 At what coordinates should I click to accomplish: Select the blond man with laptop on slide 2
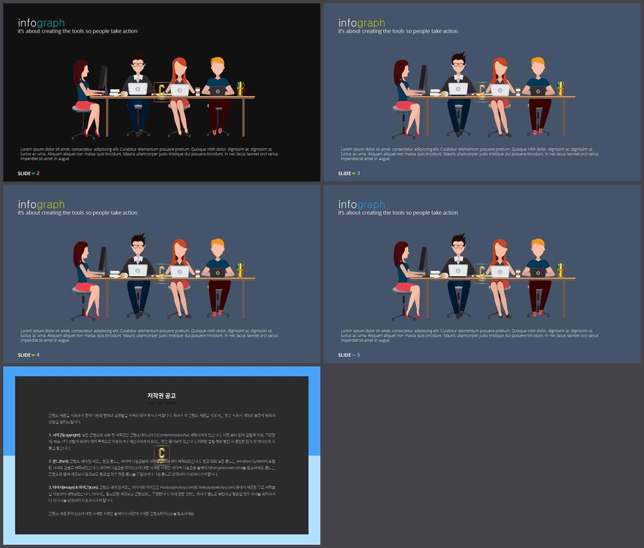pos(218,96)
